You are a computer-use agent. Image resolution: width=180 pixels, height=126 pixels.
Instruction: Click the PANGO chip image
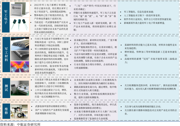pos(20,10)
